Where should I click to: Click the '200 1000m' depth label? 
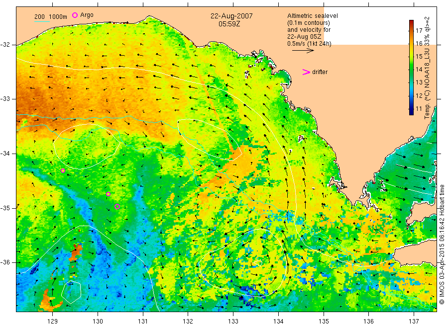[51, 17]
